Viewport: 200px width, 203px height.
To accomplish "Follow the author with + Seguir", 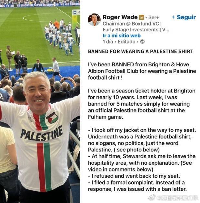I will point(184,17).
